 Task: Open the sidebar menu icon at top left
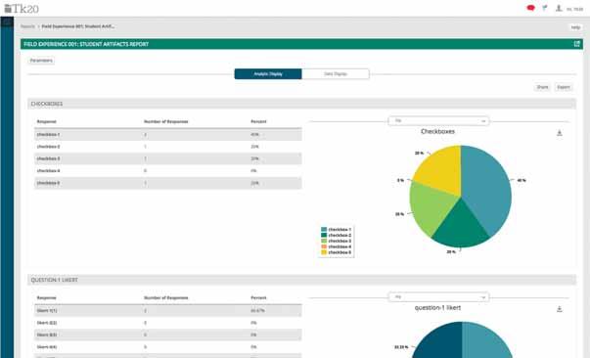7,22
